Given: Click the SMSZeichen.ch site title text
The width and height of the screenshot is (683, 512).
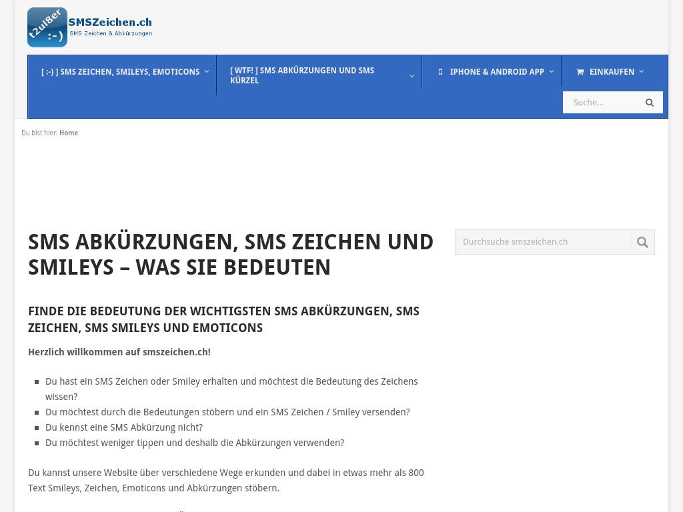Looking at the screenshot, I should [x=110, y=21].
